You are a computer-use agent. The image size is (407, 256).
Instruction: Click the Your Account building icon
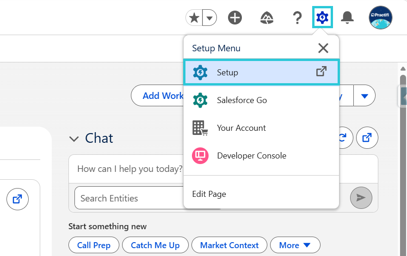tap(200, 128)
